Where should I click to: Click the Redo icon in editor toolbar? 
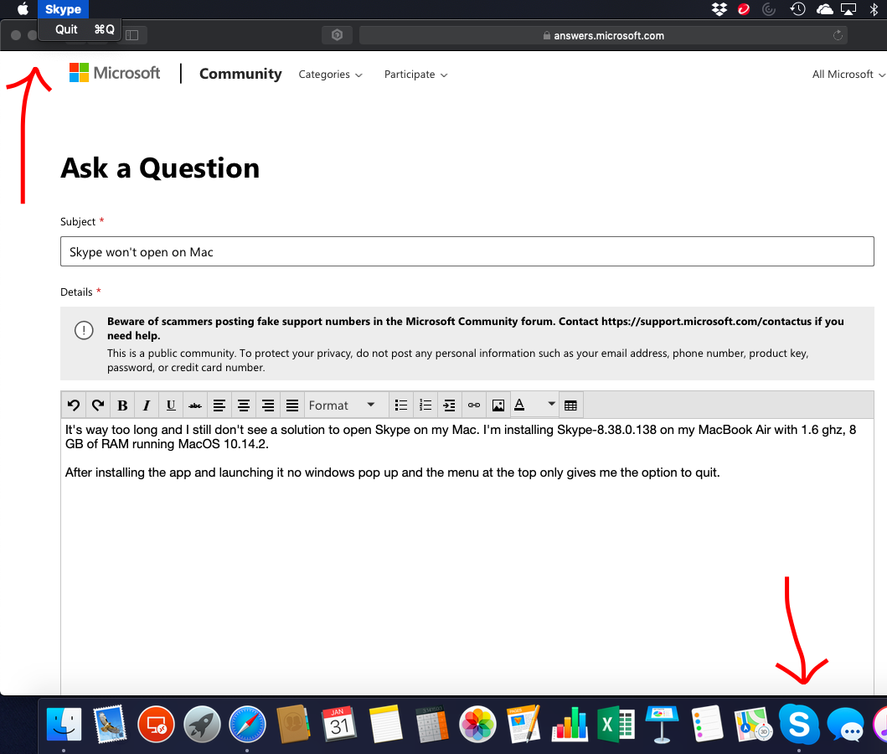[98, 405]
